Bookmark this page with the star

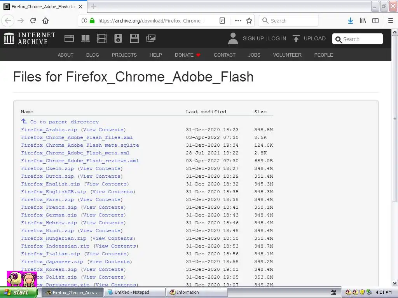pos(249,21)
